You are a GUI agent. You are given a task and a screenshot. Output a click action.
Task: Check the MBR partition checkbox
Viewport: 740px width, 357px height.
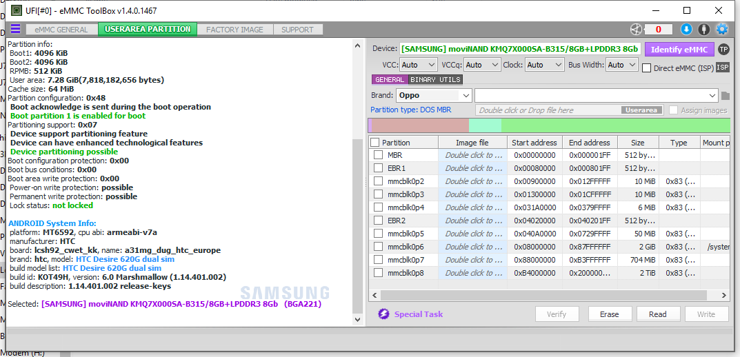(x=378, y=155)
